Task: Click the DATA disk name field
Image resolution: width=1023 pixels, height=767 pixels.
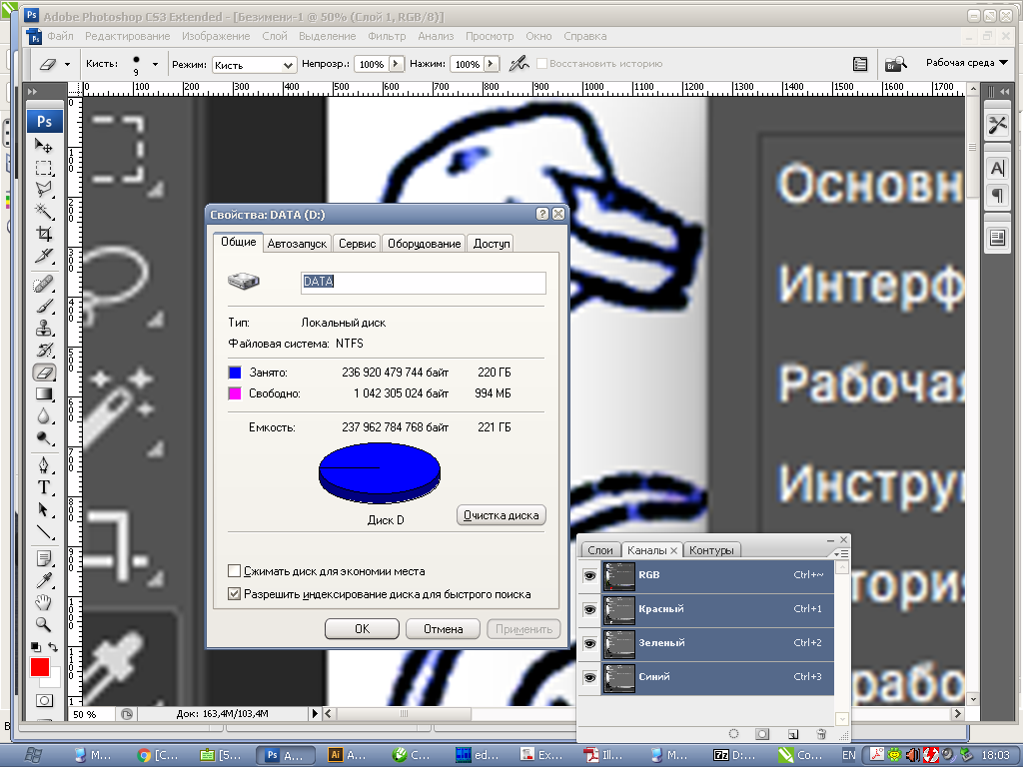Action: coord(424,283)
